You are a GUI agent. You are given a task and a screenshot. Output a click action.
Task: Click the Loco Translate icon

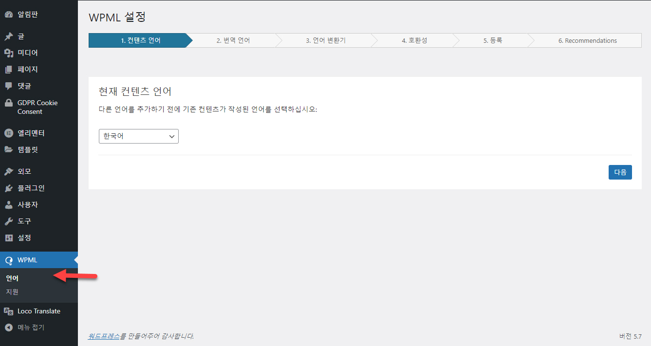[8, 311]
